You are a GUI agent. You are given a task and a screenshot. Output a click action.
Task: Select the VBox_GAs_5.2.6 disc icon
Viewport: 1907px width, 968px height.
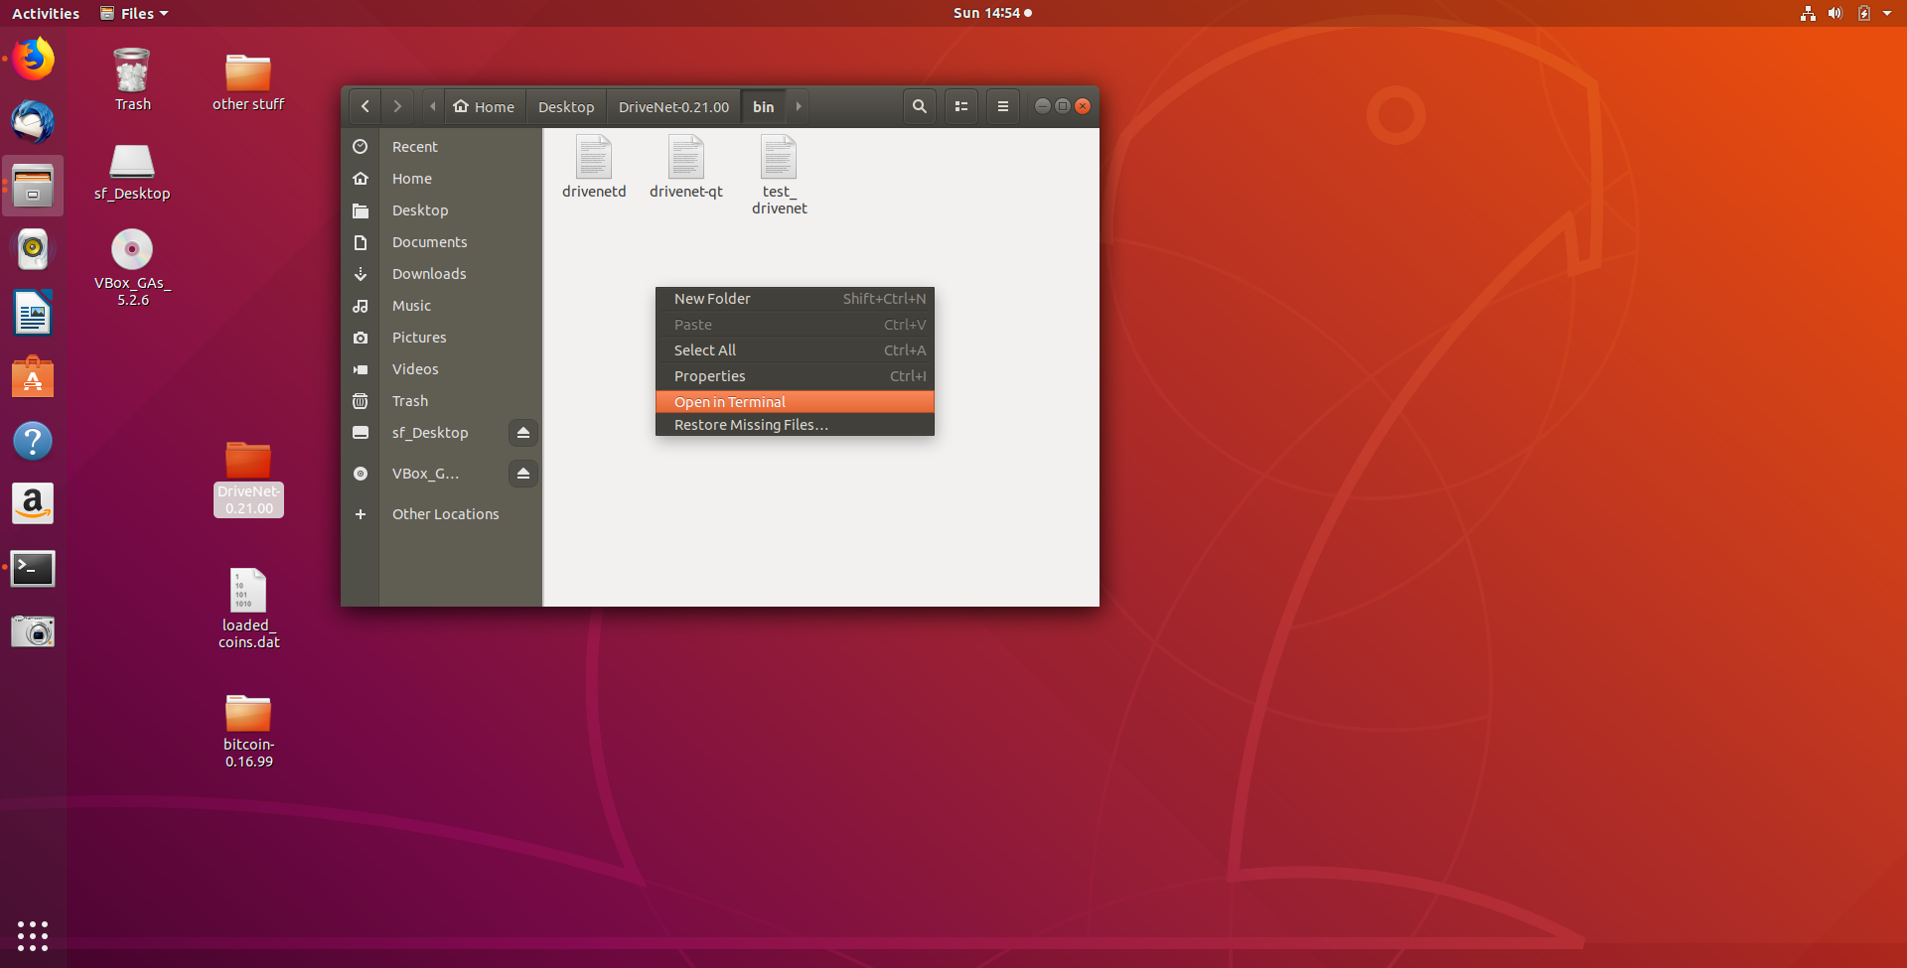[132, 267]
